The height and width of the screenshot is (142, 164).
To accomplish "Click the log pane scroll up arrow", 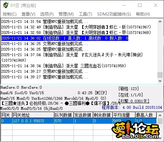I will click(160, 21).
